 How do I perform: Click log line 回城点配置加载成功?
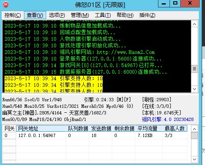[x=60, y=33]
